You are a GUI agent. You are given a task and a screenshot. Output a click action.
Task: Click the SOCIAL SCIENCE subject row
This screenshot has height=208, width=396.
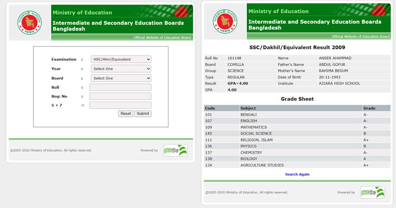click(297, 134)
